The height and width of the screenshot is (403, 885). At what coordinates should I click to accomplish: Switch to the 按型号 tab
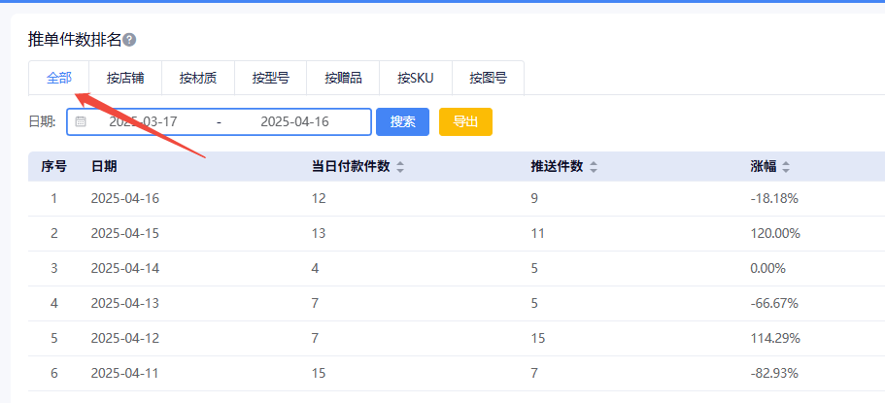tap(270, 78)
